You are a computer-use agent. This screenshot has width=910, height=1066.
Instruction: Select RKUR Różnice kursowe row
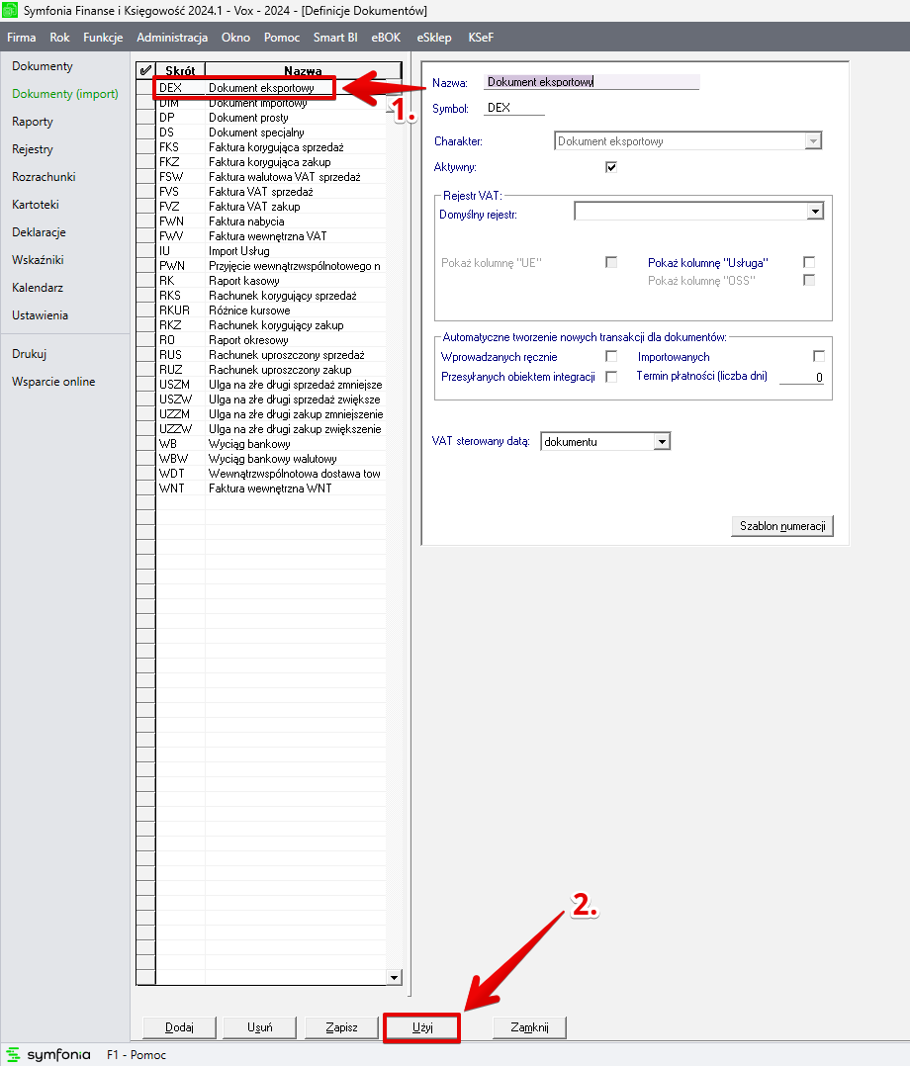pos(271,311)
